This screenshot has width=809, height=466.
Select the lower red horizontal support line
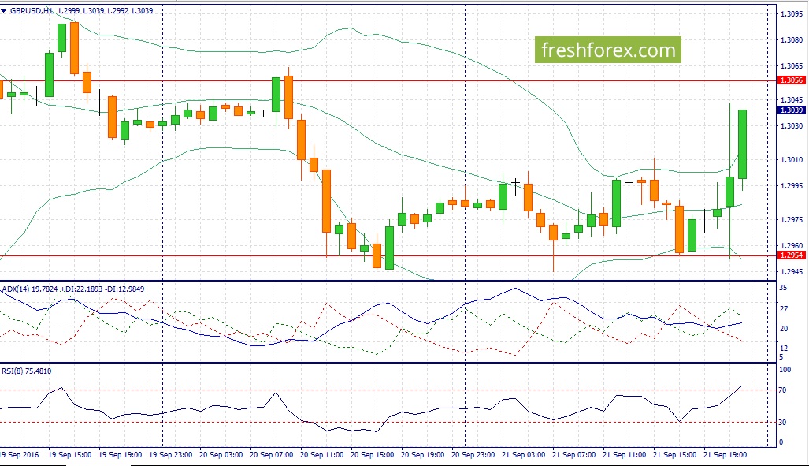point(388,255)
